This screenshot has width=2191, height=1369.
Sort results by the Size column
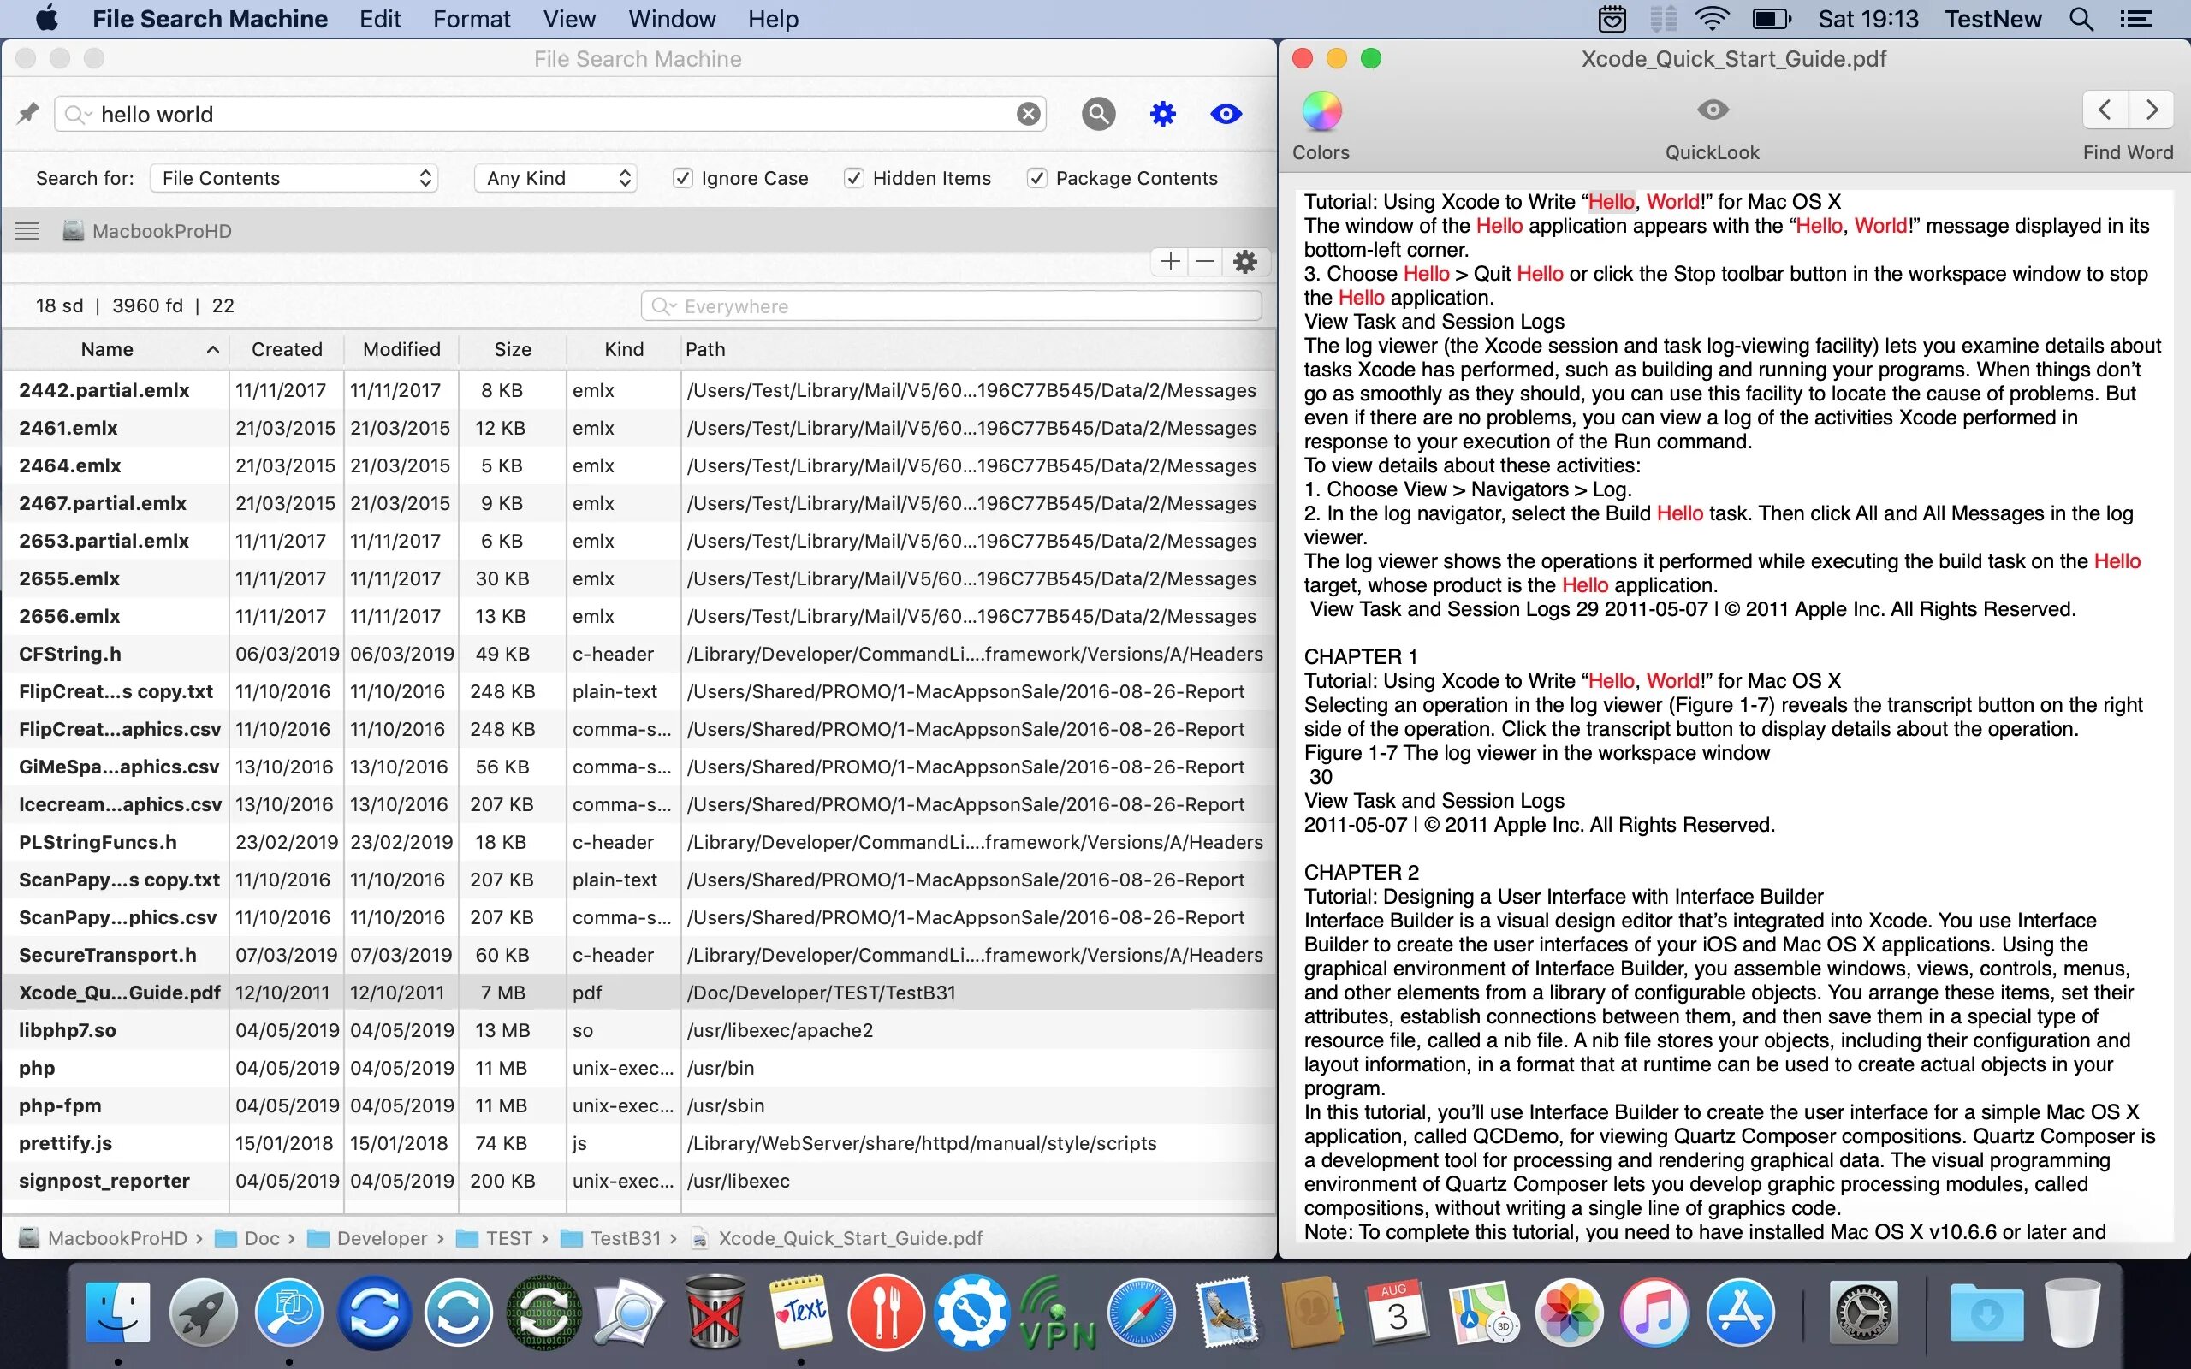513,349
